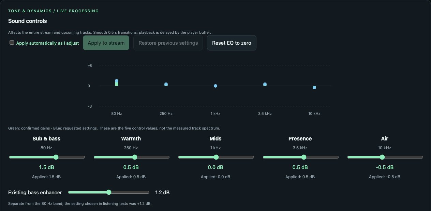
Task: Click the 'Applied: 0.0 dB' text
Action: tap(215, 177)
